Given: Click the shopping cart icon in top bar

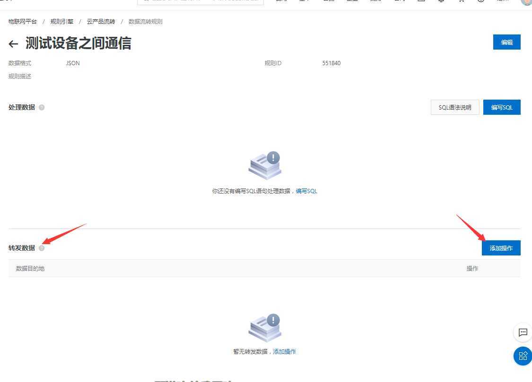Looking at the screenshot, I should point(461,1).
